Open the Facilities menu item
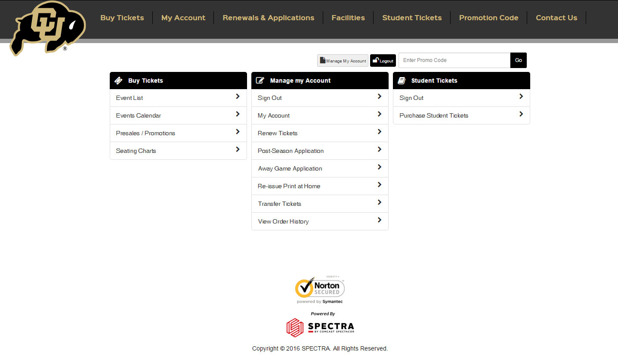 (x=348, y=18)
